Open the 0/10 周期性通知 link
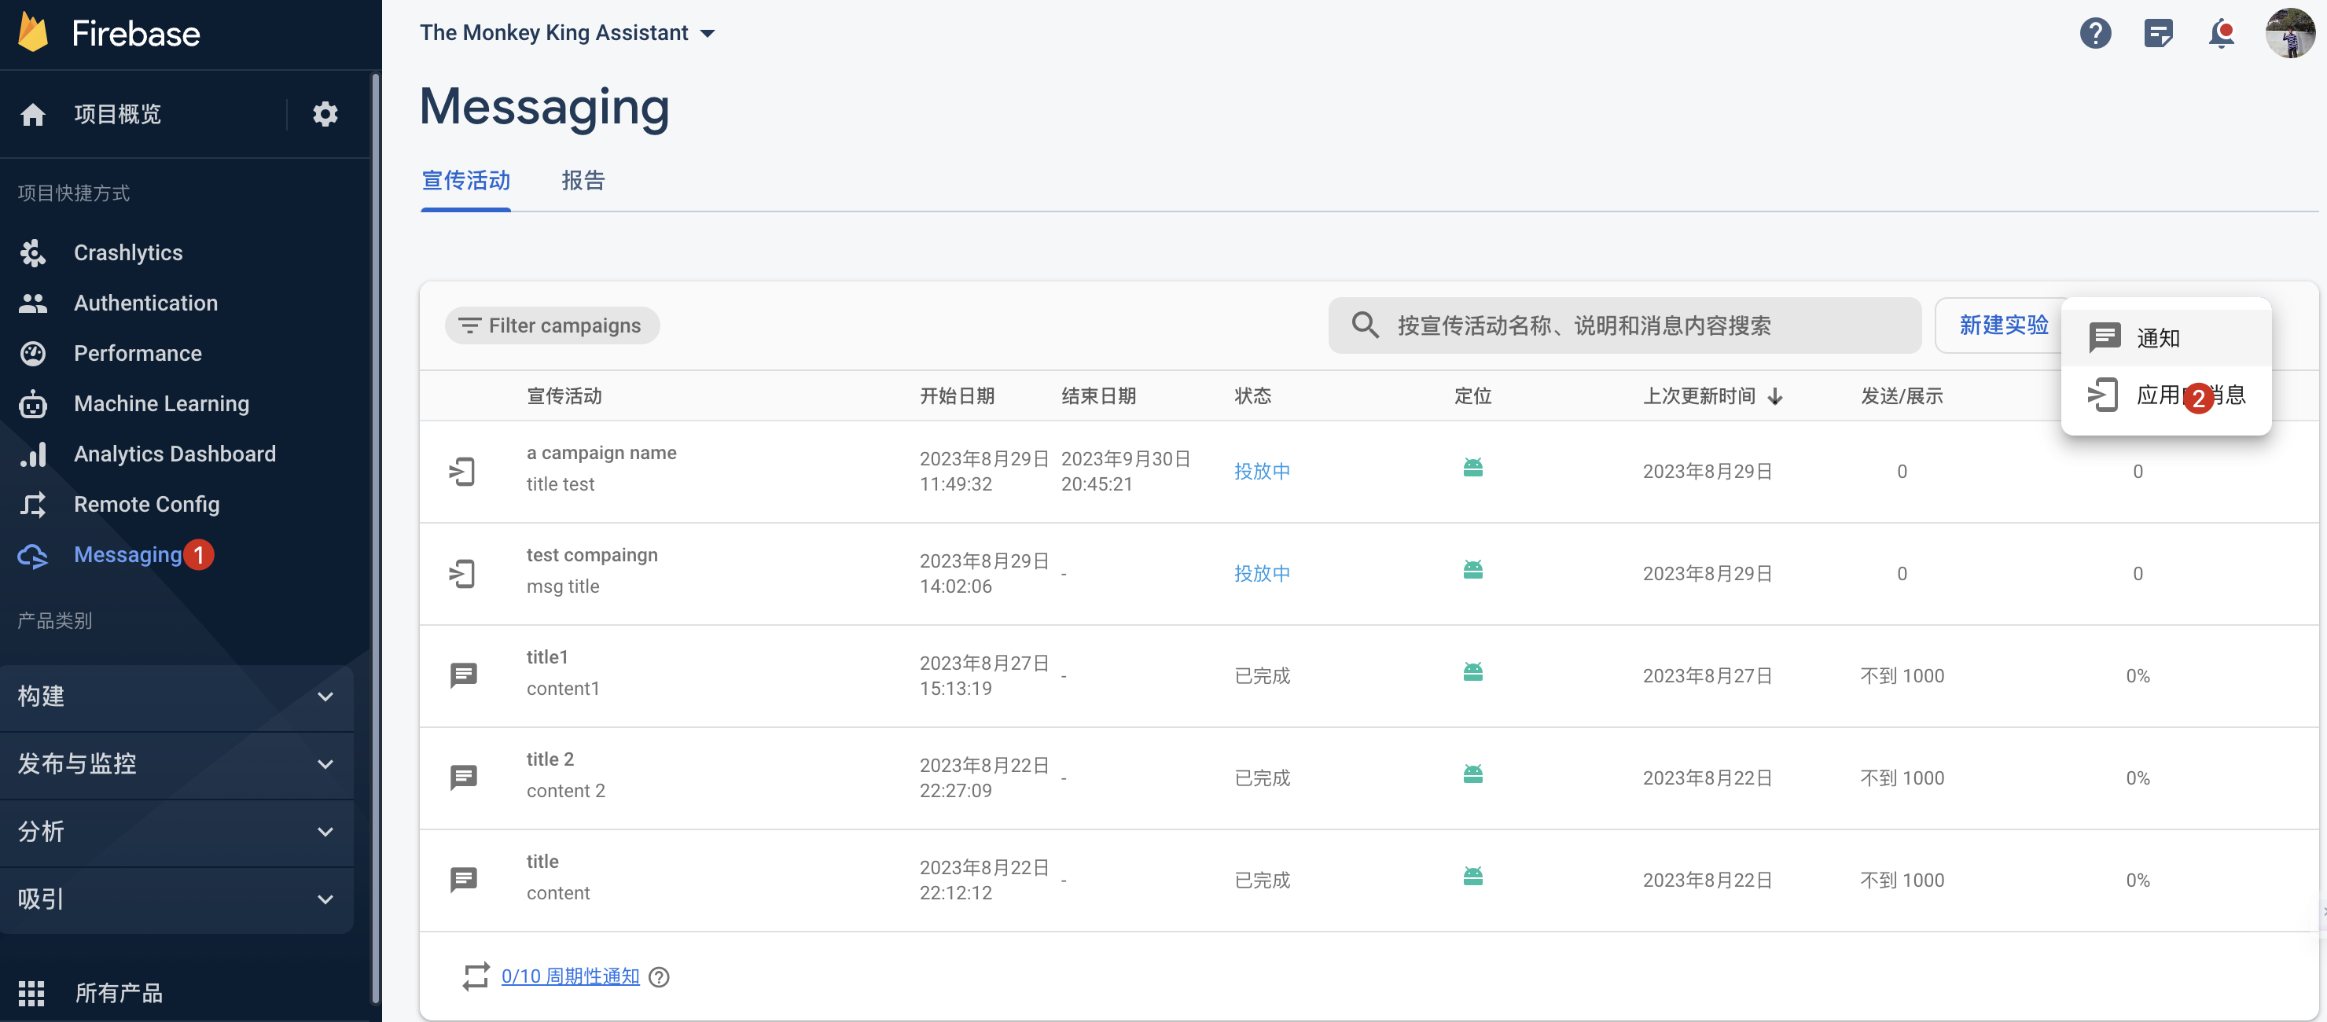The height and width of the screenshot is (1022, 2327). 570,977
